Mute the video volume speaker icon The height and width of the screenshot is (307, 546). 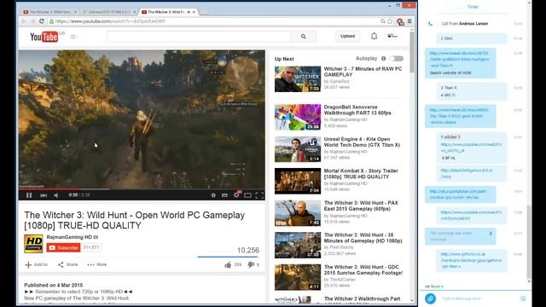coord(56,195)
